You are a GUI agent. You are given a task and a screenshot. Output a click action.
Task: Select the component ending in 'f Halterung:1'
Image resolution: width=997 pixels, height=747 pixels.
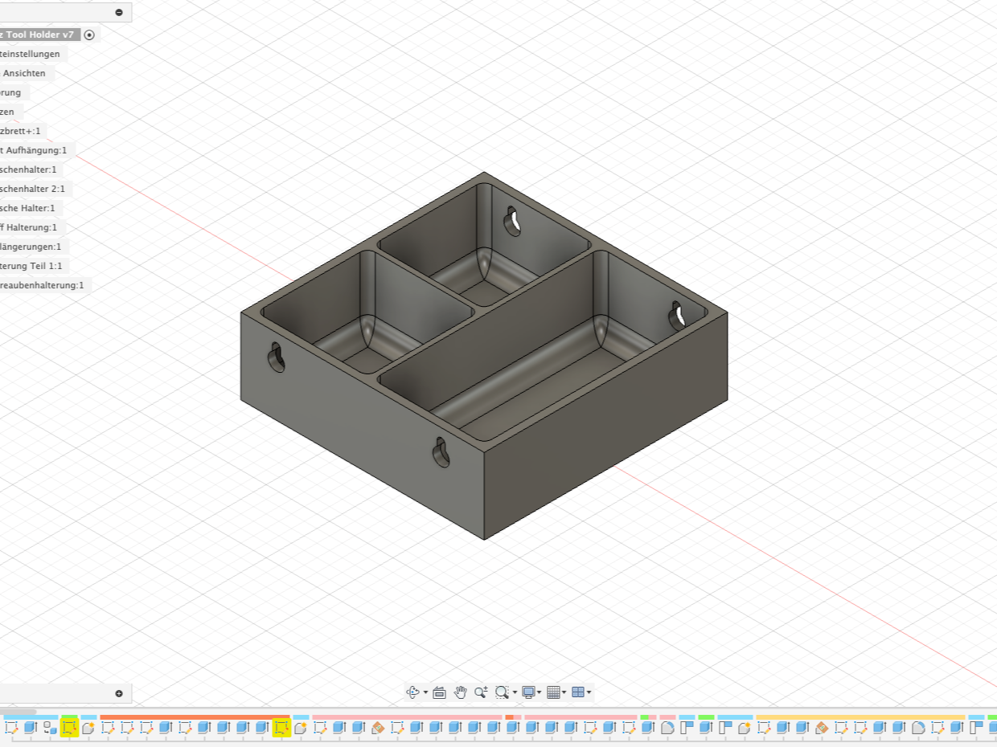pyautogui.click(x=32, y=227)
